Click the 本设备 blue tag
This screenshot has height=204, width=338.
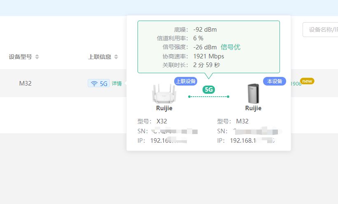tap(275, 81)
